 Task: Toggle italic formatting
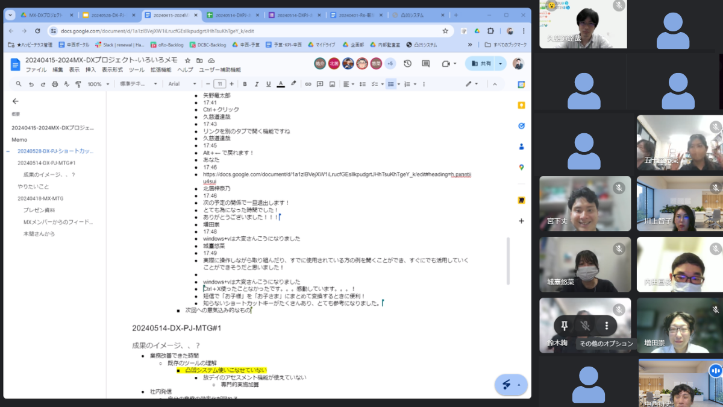257,84
